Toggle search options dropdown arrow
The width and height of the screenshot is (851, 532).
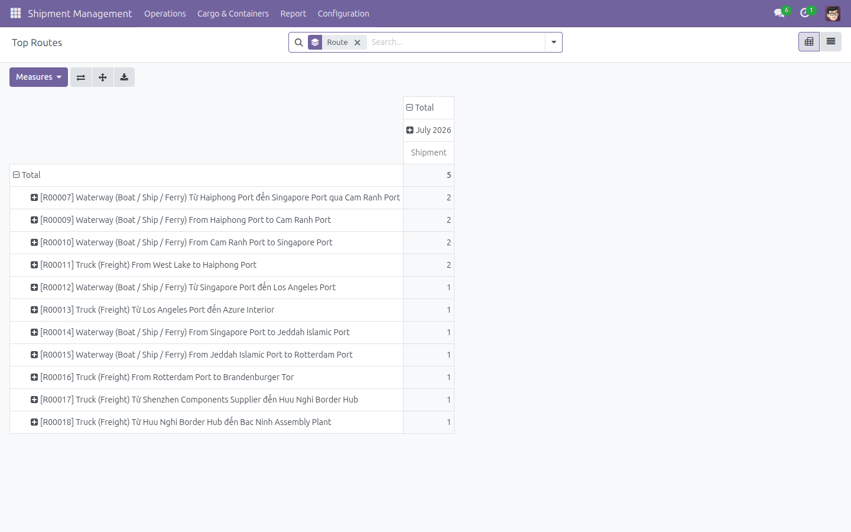click(x=554, y=43)
